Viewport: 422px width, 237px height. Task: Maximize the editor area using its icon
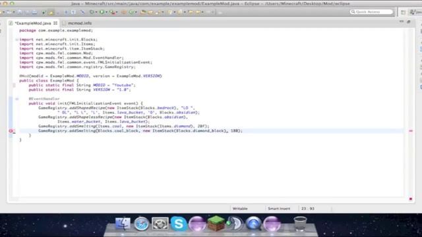[x=409, y=22]
